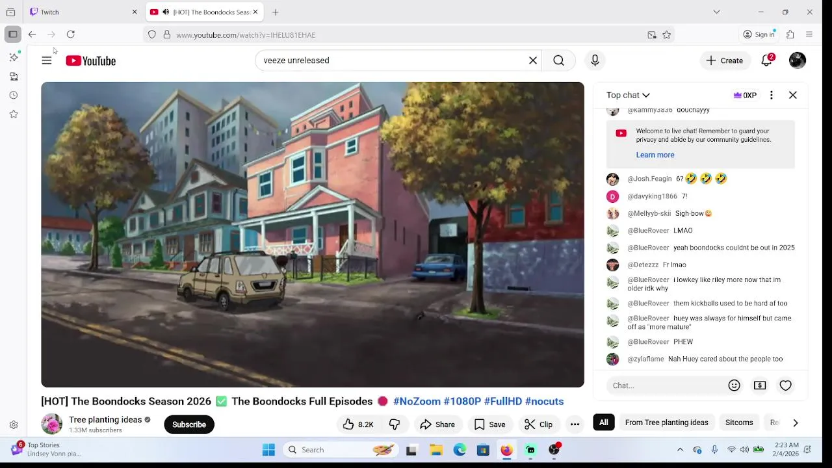The width and height of the screenshot is (832, 468).
Task: Open the taskbar volume icon
Action: 744,450
